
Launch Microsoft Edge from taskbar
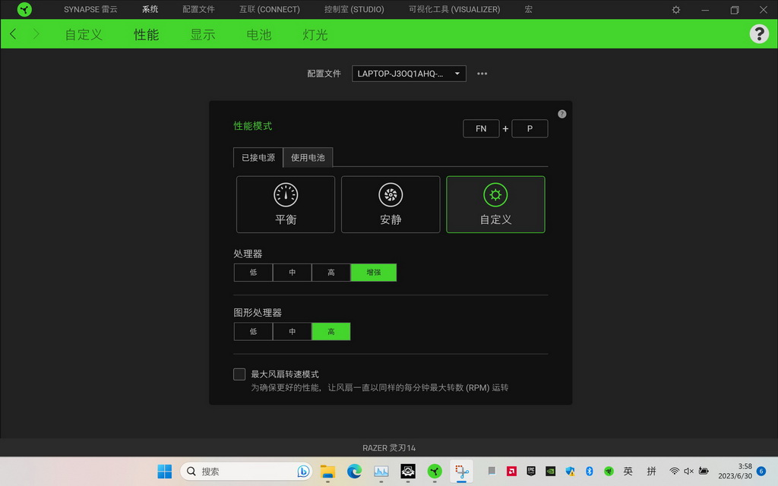pos(354,471)
